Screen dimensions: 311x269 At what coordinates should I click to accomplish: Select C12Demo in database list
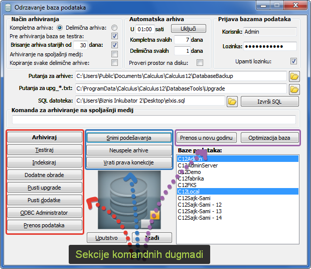[189, 172]
